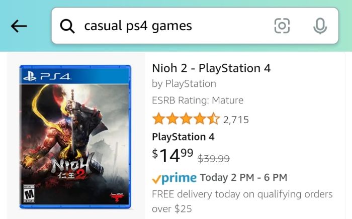
Task: Click the 'by PlayStation' brand text
Action: pyautogui.click(x=184, y=84)
